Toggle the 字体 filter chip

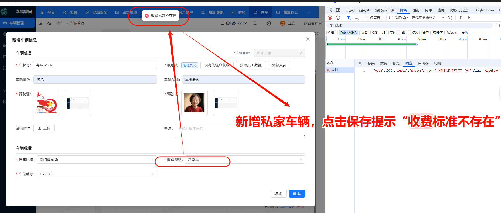[393, 33]
